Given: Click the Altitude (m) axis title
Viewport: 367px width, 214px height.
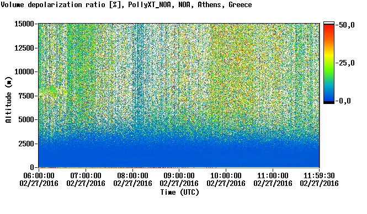Looking at the screenshot, I should (8, 100).
